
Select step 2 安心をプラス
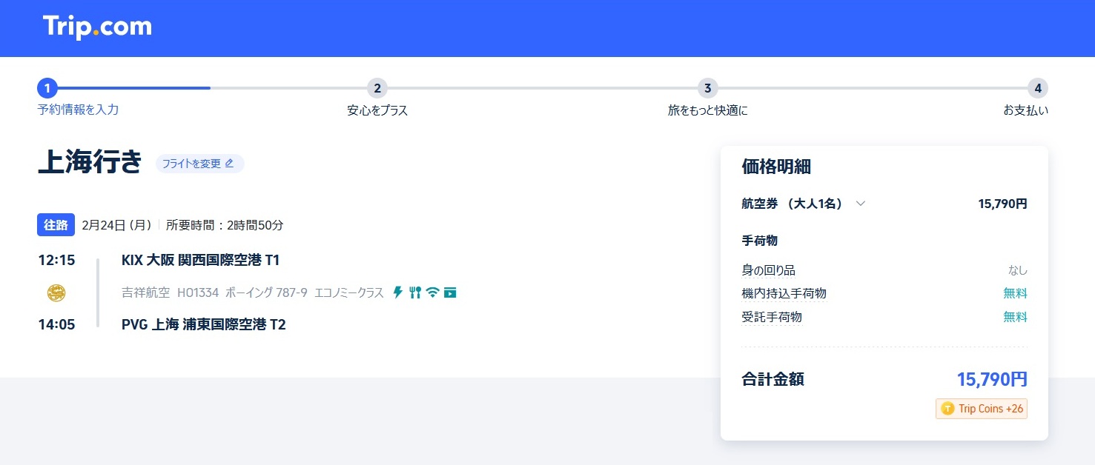click(377, 89)
